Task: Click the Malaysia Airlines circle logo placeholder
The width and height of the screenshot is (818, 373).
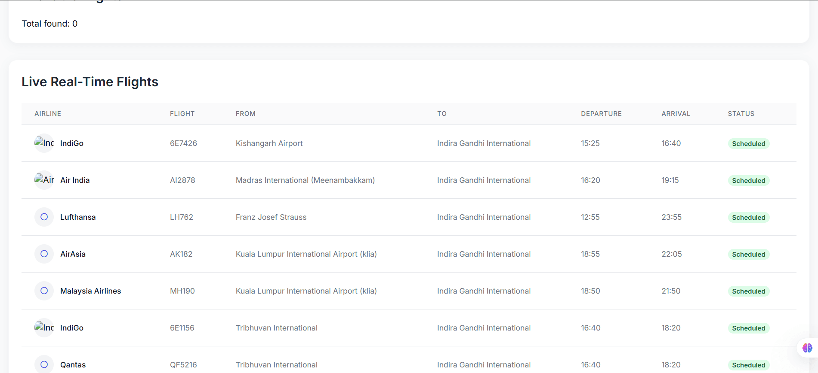Action: 44,291
